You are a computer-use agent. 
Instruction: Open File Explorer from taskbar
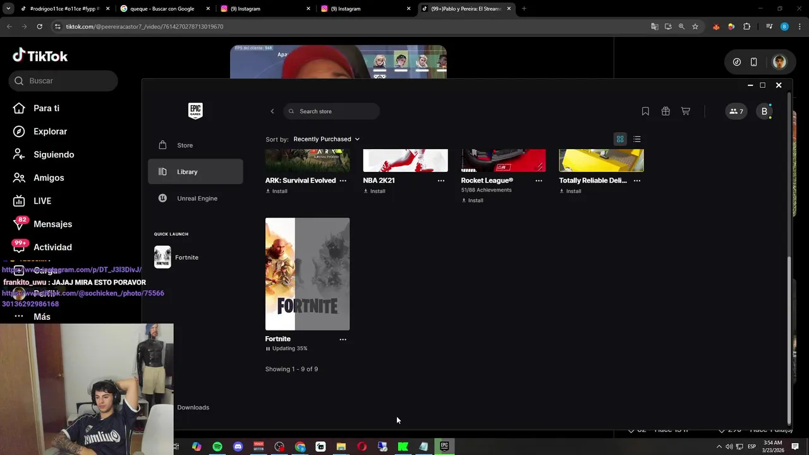(x=341, y=447)
